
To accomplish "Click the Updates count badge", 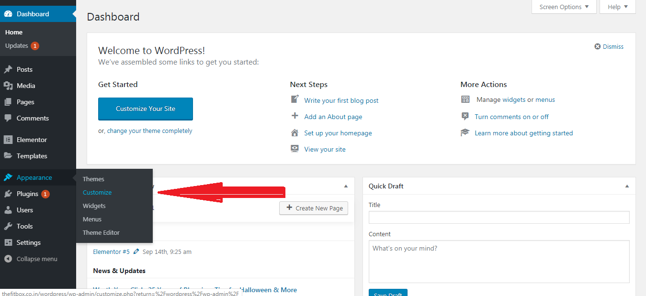I will tap(35, 46).
